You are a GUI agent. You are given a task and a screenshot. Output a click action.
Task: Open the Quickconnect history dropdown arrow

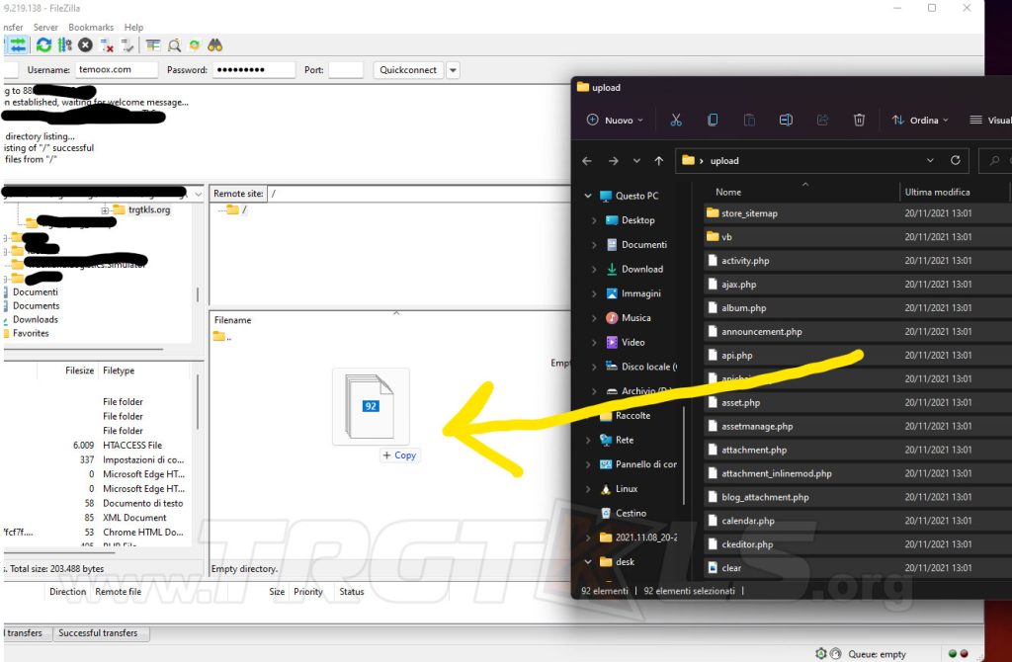pyautogui.click(x=453, y=69)
